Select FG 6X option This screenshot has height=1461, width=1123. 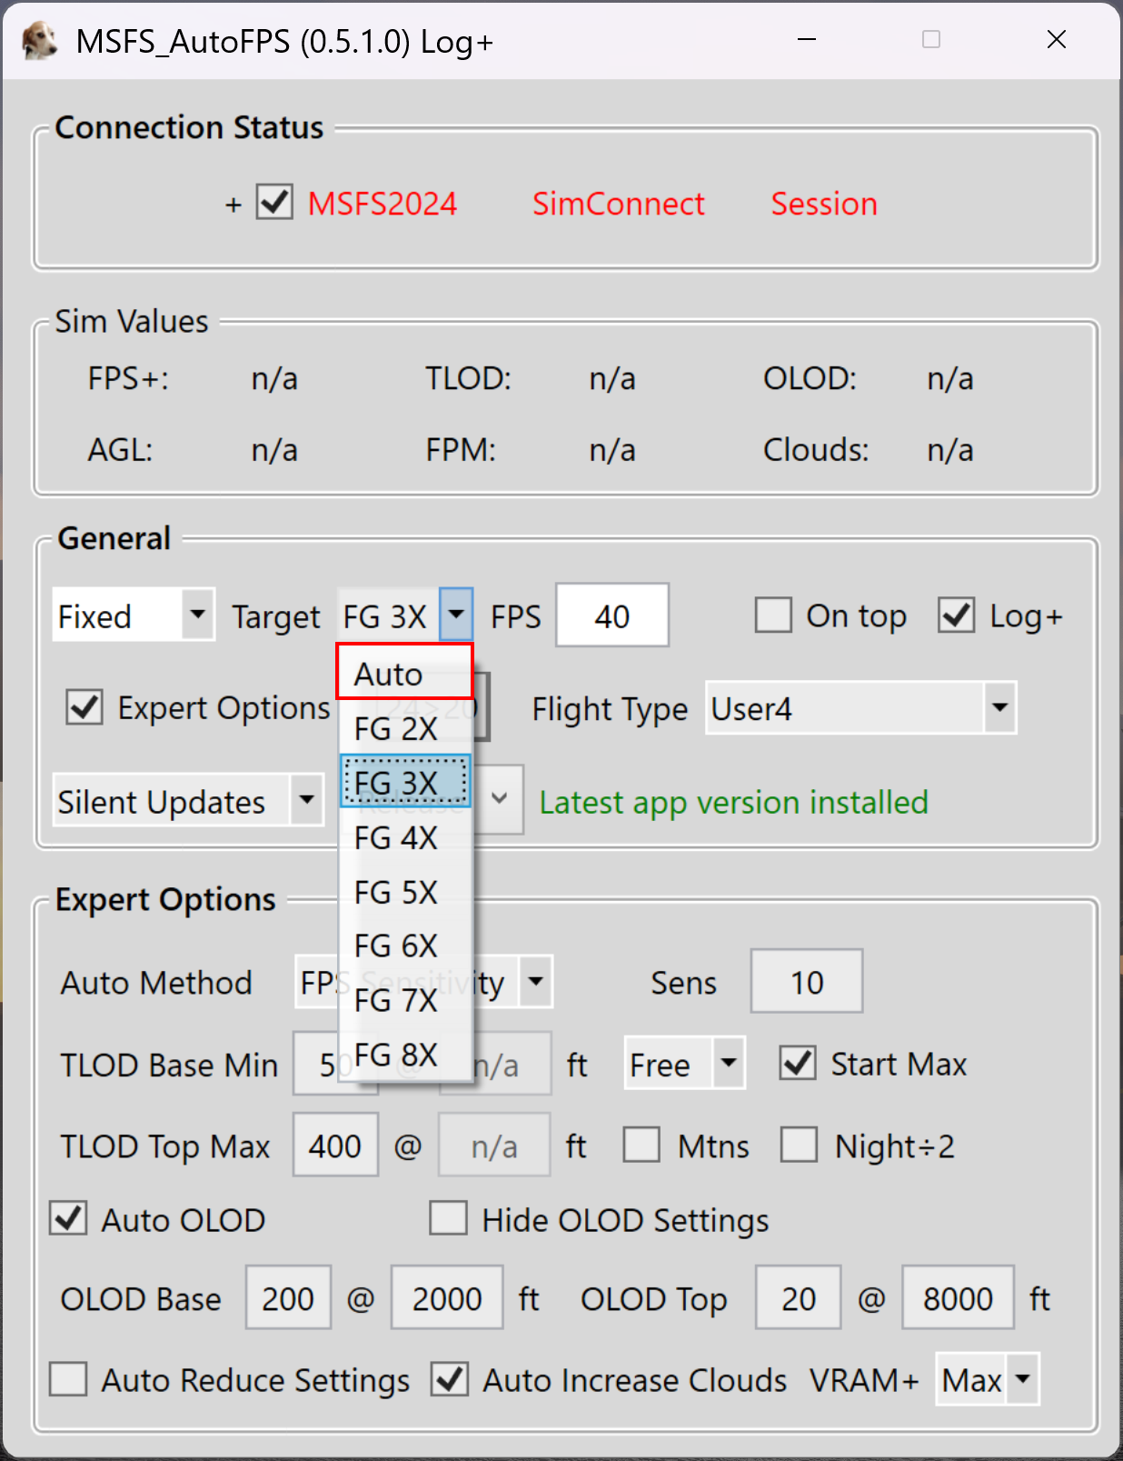point(405,945)
